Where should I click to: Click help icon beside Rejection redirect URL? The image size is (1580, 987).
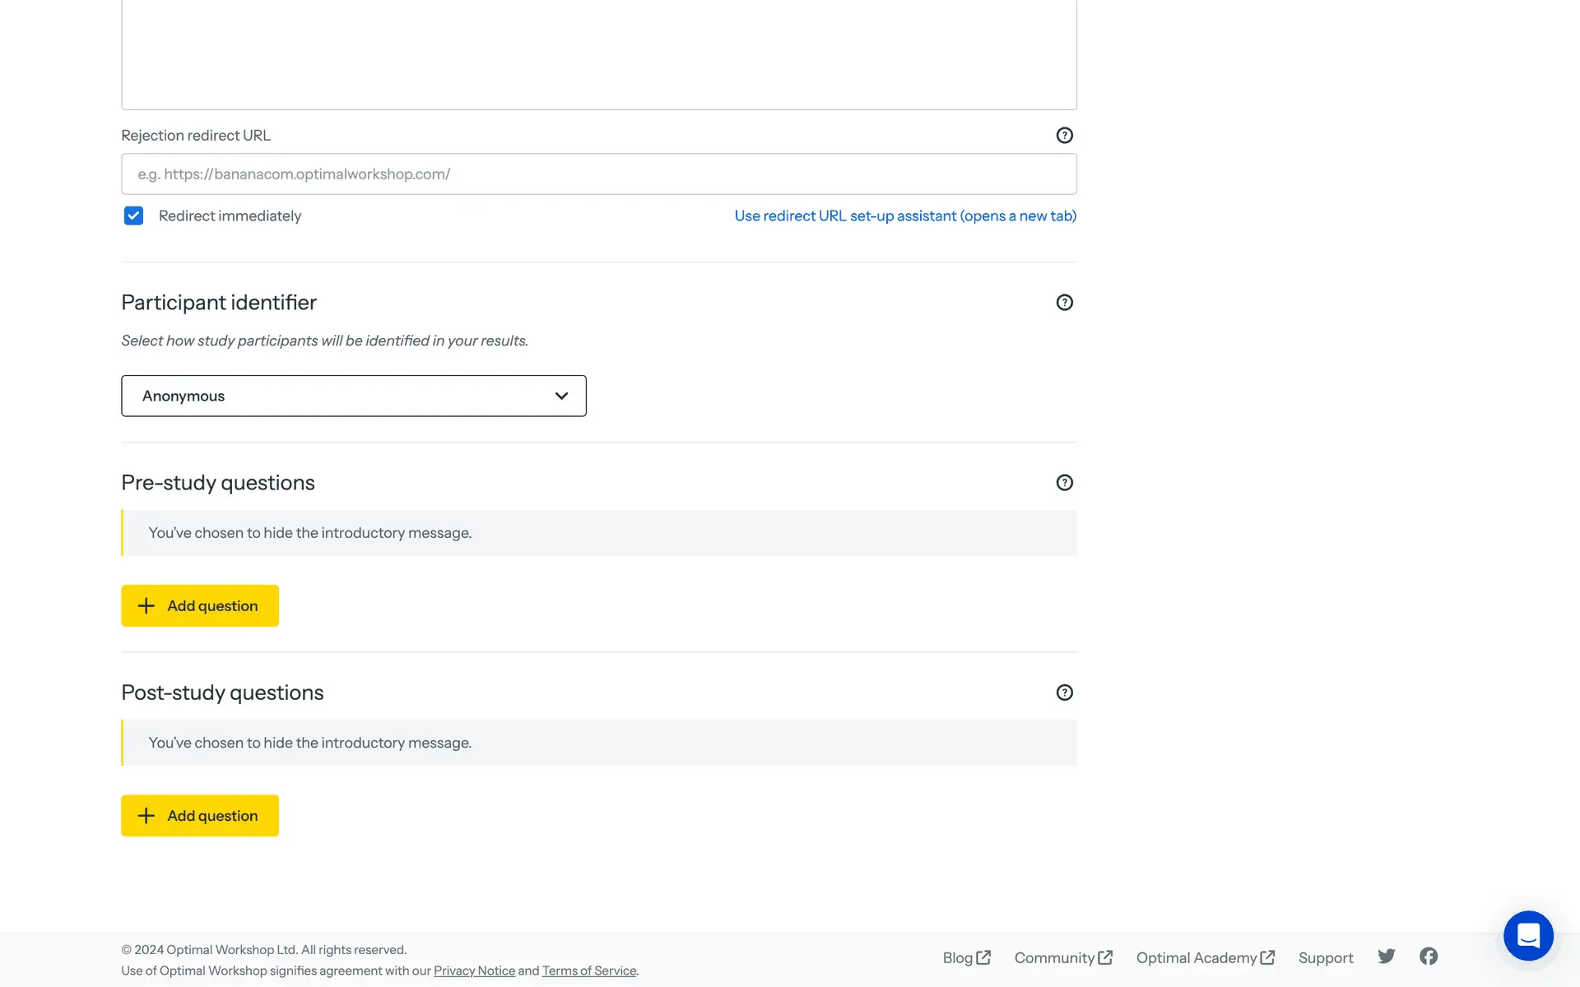click(x=1064, y=136)
